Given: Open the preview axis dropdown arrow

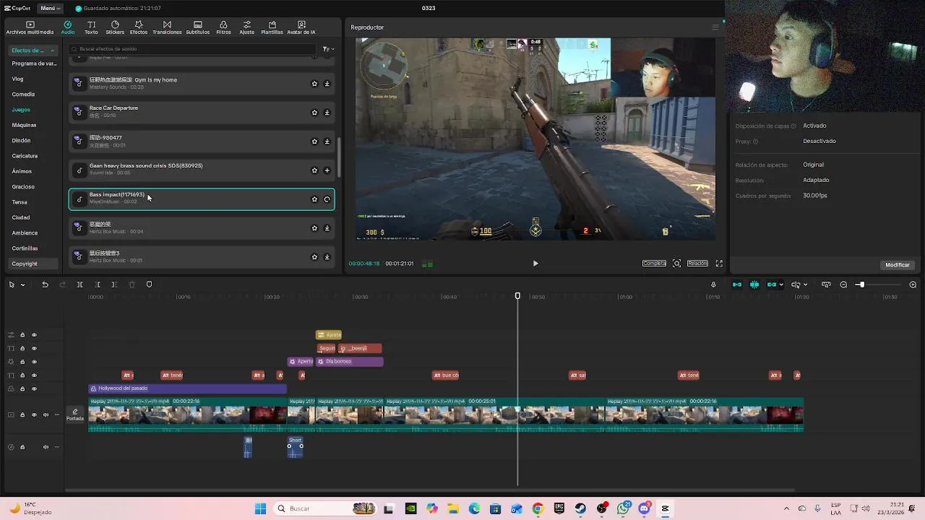Looking at the screenshot, I should click(x=805, y=285).
